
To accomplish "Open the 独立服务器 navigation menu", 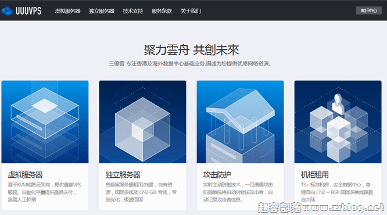I will tap(102, 11).
